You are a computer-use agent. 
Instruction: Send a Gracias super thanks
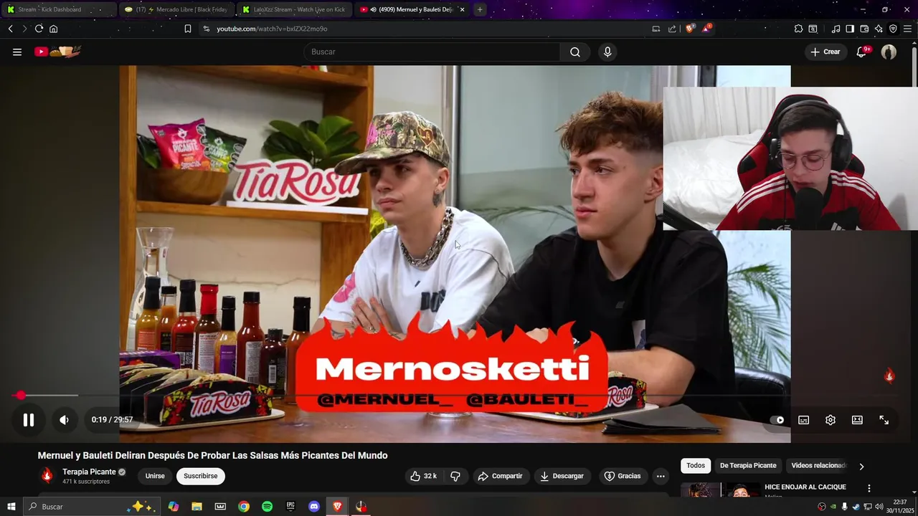pos(622,476)
